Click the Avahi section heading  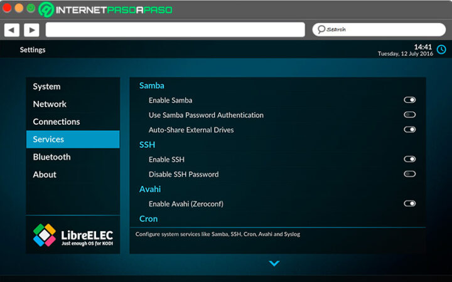pyautogui.click(x=150, y=189)
